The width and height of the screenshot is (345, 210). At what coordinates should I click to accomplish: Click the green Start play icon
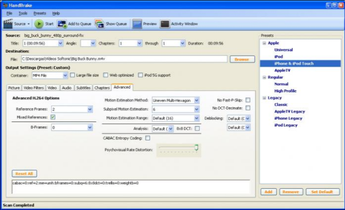pyautogui.click(x=39, y=24)
